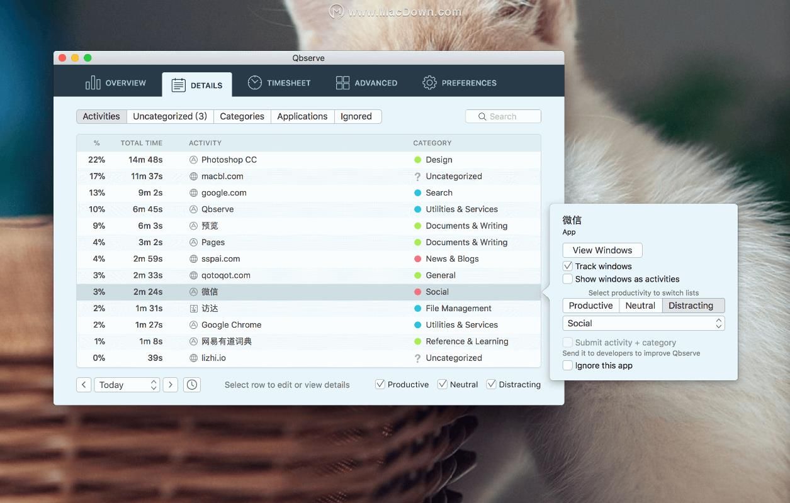Click the globe icon next to google.com
This screenshot has height=503, width=790.
[194, 193]
